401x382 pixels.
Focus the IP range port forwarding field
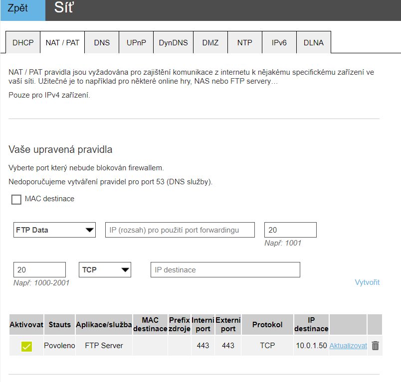coord(180,230)
